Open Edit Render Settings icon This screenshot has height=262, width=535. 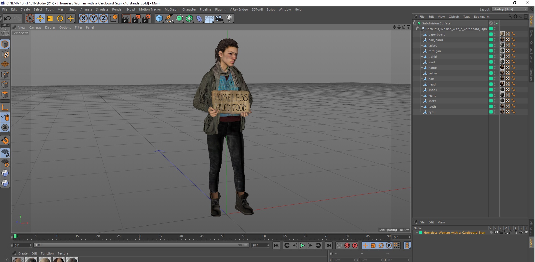click(x=146, y=19)
